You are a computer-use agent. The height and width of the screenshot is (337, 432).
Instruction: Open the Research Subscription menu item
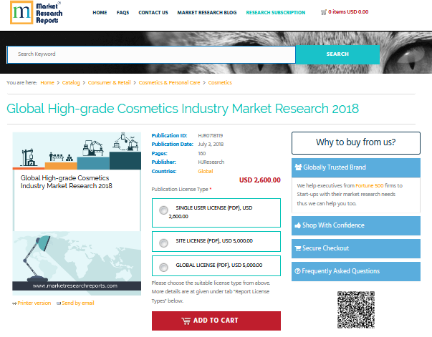point(276,13)
